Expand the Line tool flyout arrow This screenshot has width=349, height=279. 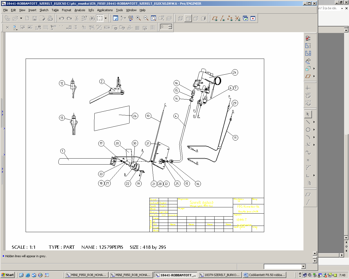coord(314,122)
